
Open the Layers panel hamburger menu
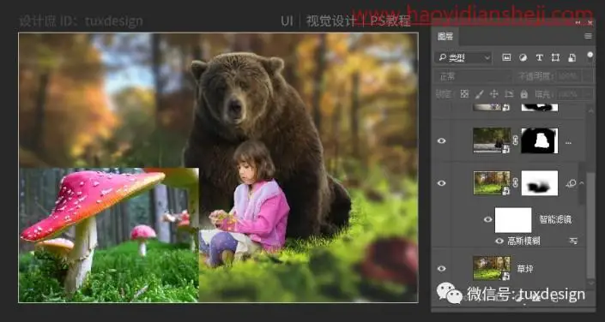(588, 36)
